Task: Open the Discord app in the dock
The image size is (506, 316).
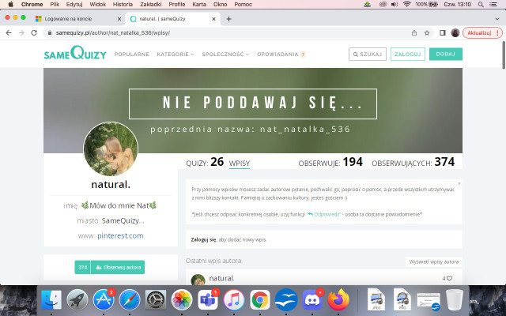Action: 312,299
